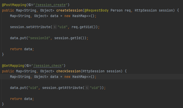Image resolution: width=183 pixels, height=108 pixels.
Task: Click the parameter hint in getAttribute
Action: [x=87, y=88]
